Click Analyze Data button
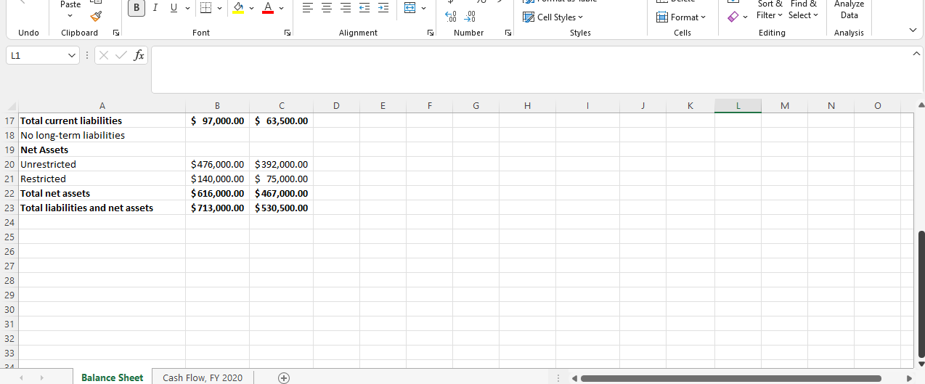The height and width of the screenshot is (384, 925). (x=849, y=9)
